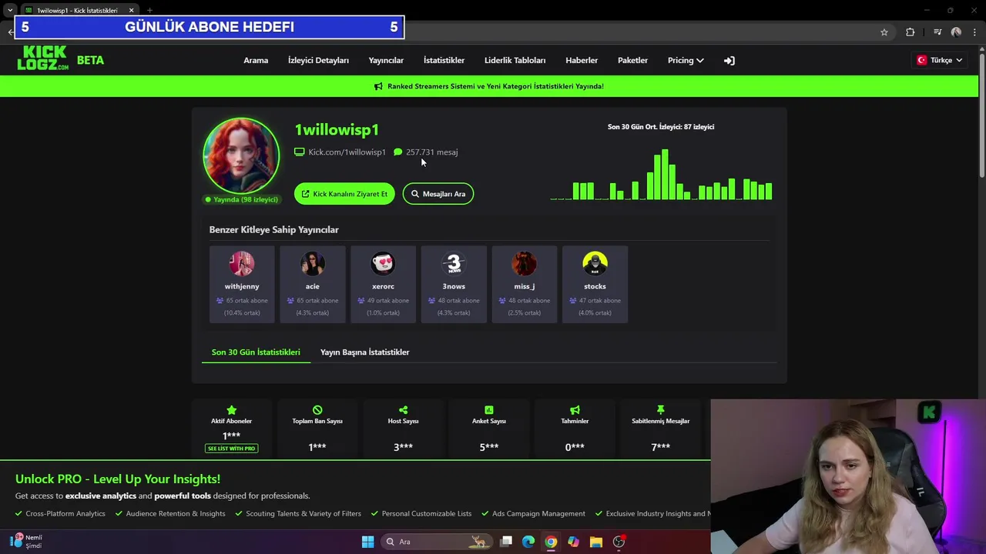Viewport: 986px width, 554px height.
Task: Open Chrome profile avatar
Action: (956, 32)
